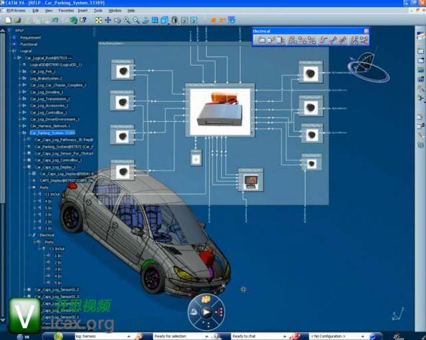This screenshot has height=340, width=426.
Task: Click the 3D robot compass
Action: (368, 67)
